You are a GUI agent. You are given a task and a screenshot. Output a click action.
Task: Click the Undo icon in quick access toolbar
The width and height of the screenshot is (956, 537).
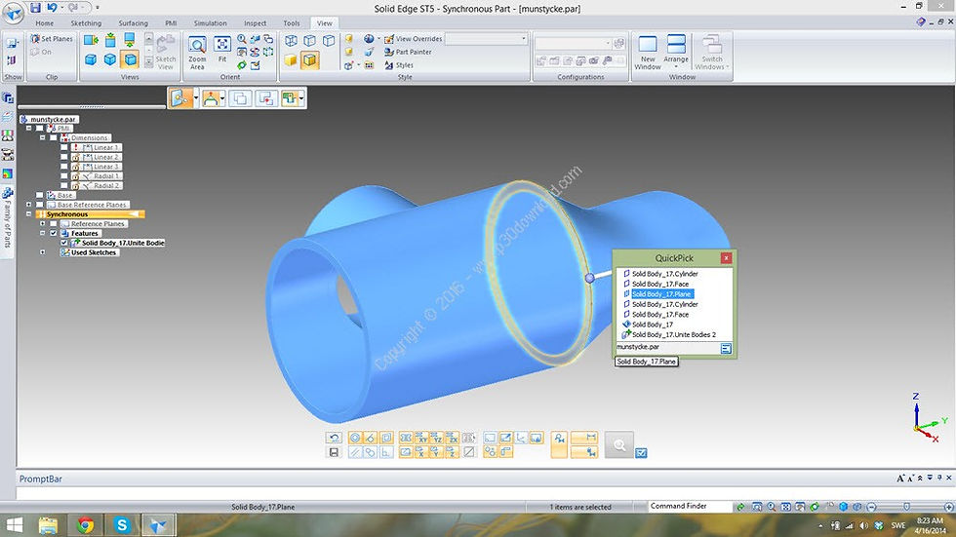(52, 8)
